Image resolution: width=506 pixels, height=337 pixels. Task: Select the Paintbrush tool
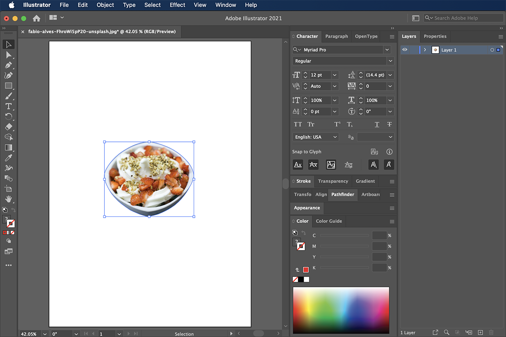[9, 96]
